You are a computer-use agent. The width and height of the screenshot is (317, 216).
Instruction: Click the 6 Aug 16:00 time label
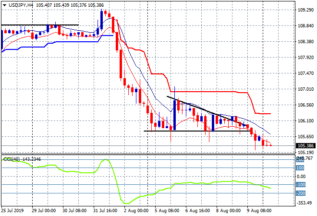coord(198,211)
